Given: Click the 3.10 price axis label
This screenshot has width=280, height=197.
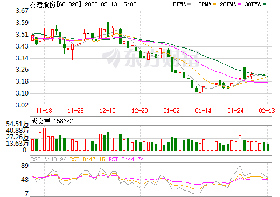Looking at the screenshot, I should pyautogui.click(x=22, y=93).
